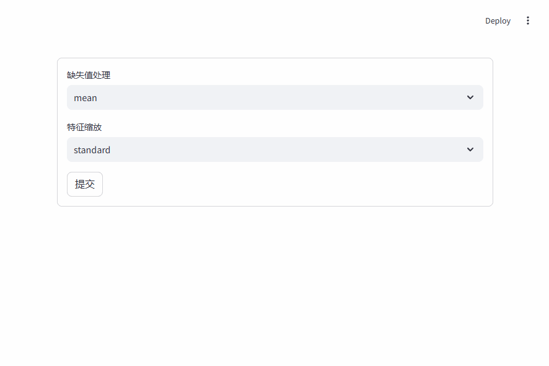
Task: Open the deployment options from the header
Action: 498,20
